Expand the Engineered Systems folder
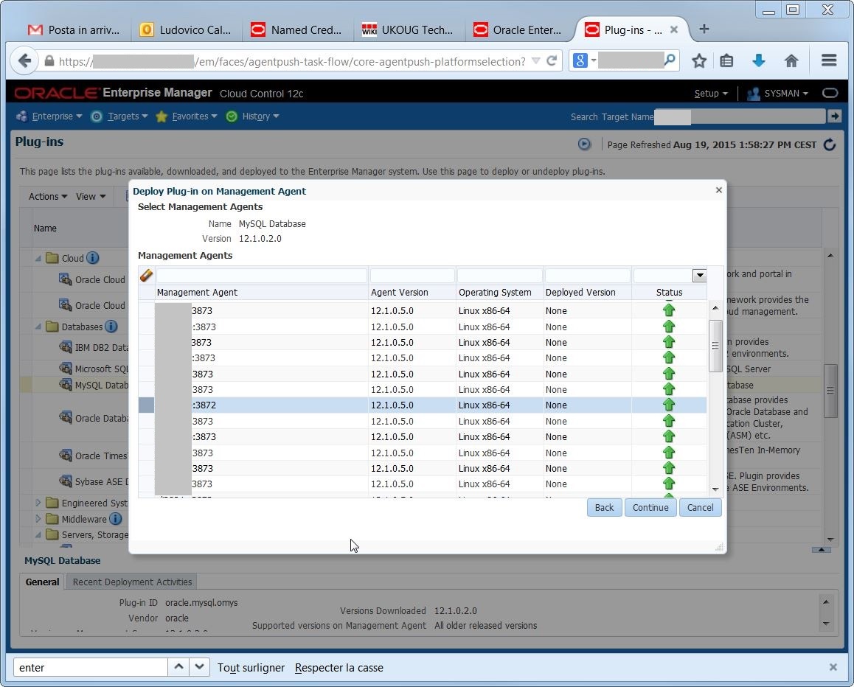Viewport: 854px width, 687px height. click(38, 503)
